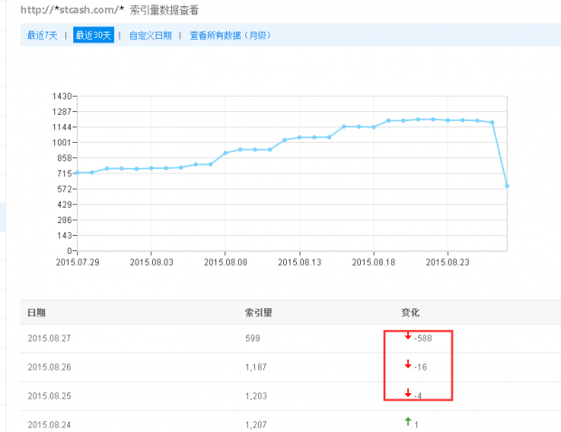Viewport: 561px width, 432px height.
Task: Click the red down arrow beside -16
Action: coord(408,364)
